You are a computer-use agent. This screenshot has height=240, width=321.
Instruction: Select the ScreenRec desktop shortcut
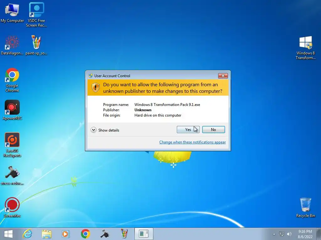point(12,207)
